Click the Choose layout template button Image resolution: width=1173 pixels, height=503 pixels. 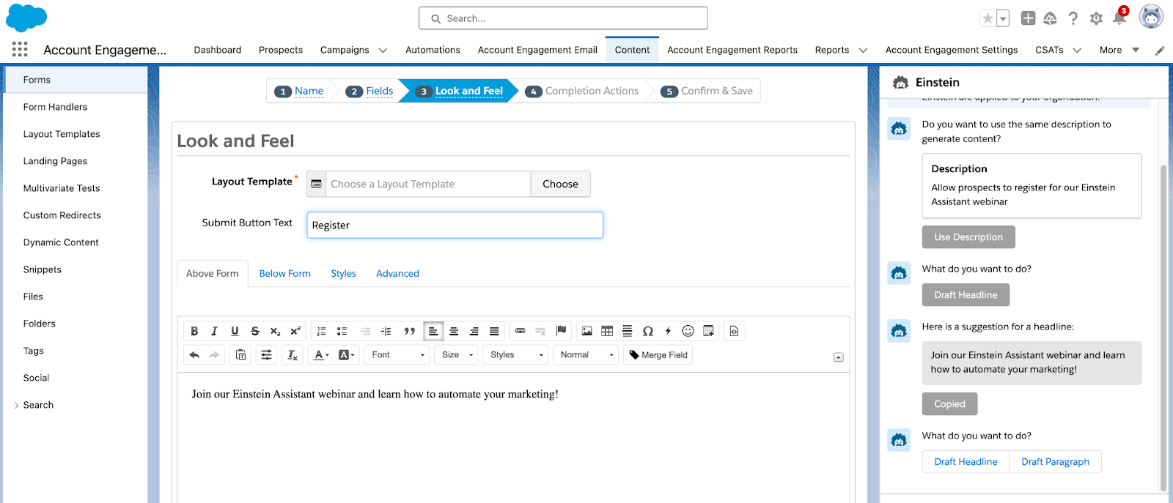coord(560,184)
